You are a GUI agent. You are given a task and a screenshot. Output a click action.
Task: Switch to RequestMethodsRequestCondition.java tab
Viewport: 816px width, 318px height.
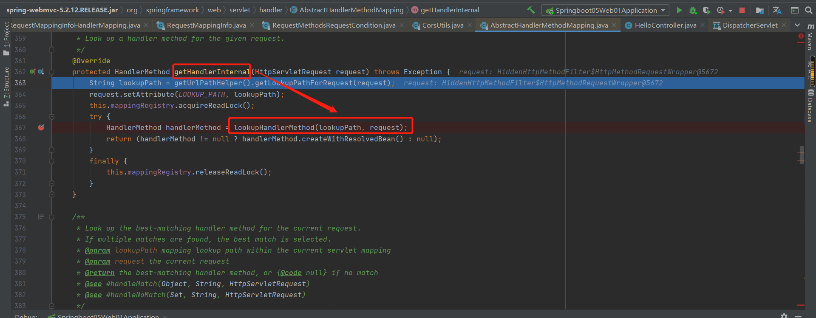coord(334,25)
